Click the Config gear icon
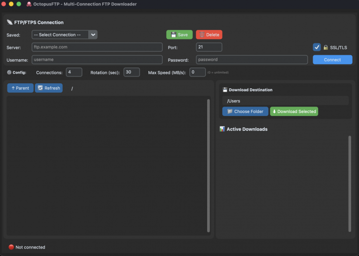Image resolution: width=359 pixels, height=256 pixels. [9, 73]
